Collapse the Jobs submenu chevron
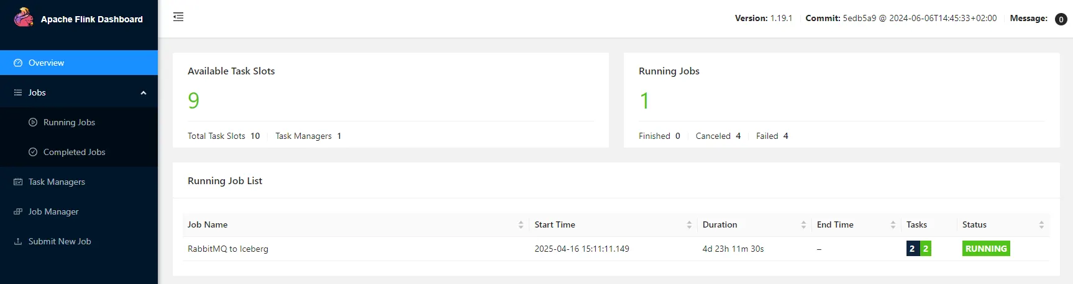Viewport: 1073px width, 284px height. point(144,93)
